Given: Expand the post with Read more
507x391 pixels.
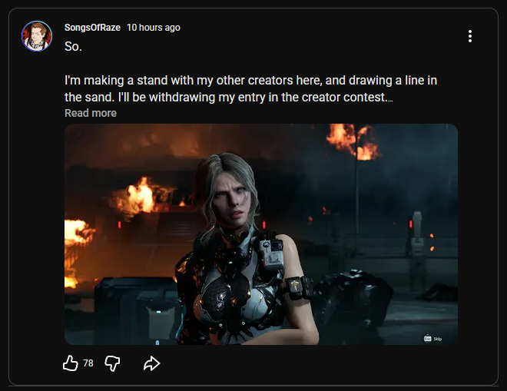Looking at the screenshot, I should coord(91,113).
